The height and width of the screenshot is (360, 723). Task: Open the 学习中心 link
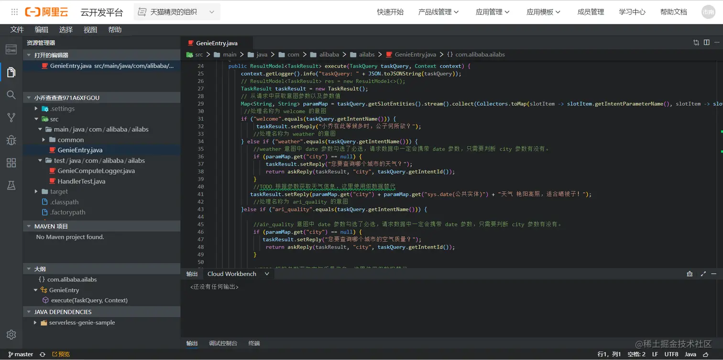632,12
